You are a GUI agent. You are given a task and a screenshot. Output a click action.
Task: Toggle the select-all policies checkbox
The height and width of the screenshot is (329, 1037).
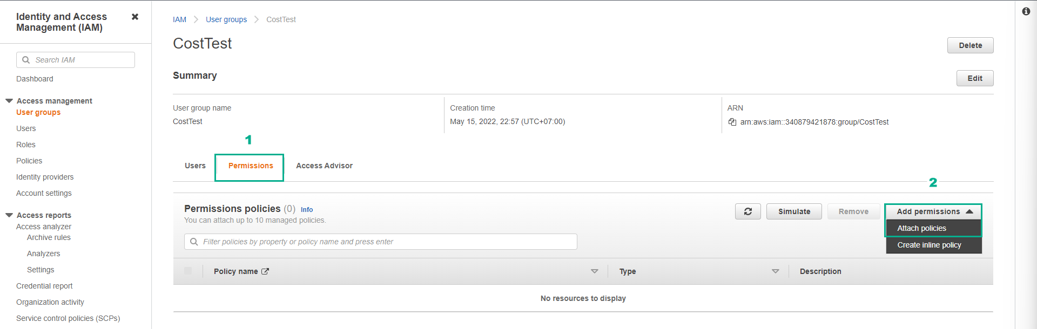(x=188, y=271)
